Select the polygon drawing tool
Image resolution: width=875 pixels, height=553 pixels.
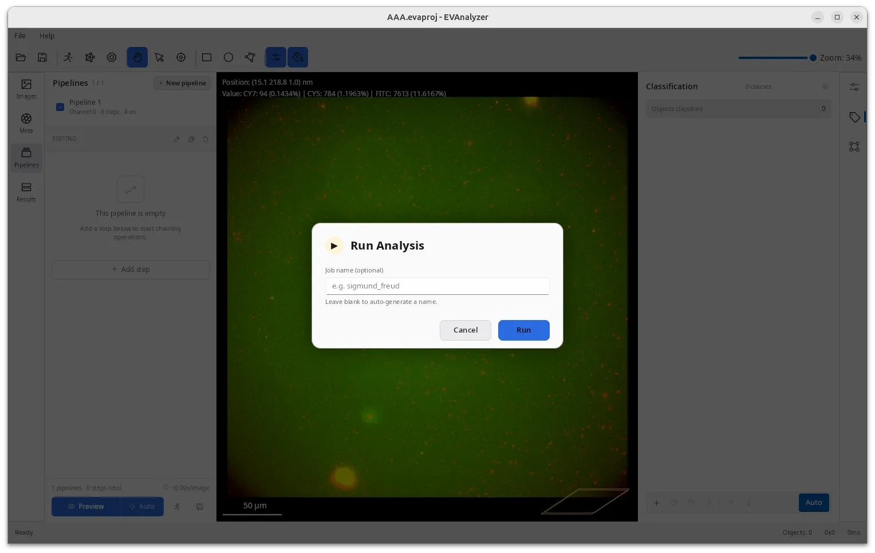(250, 57)
